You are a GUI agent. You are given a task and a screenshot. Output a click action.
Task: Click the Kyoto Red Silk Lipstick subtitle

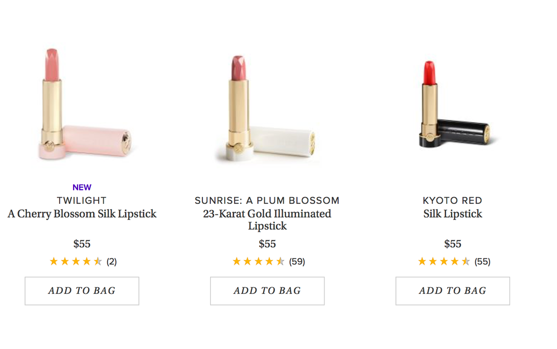coord(453,214)
